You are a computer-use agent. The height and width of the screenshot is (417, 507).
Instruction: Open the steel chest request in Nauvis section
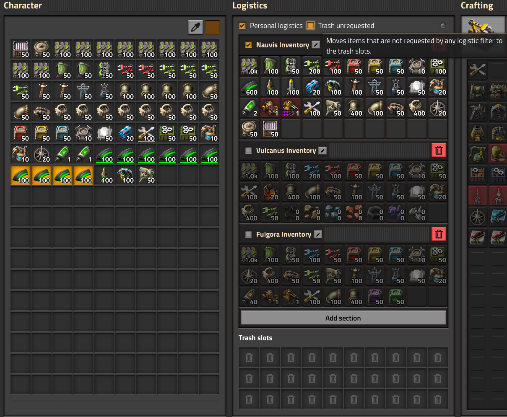coord(270,130)
